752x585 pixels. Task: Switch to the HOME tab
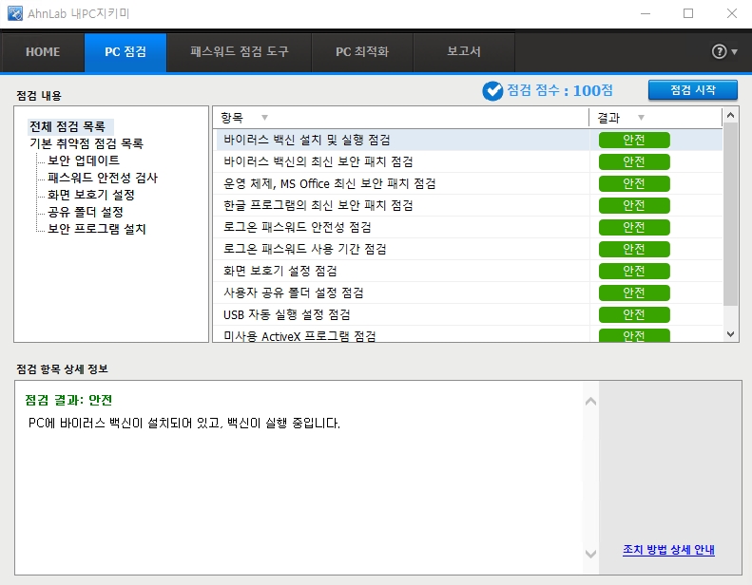point(43,52)
